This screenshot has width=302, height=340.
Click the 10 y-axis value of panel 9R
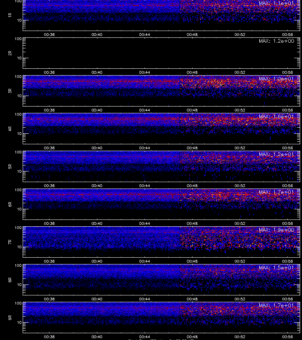[19, 323]
